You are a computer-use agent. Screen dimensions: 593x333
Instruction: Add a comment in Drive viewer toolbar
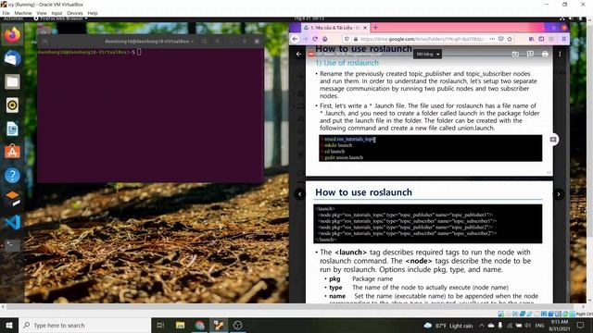coord(530,54)
